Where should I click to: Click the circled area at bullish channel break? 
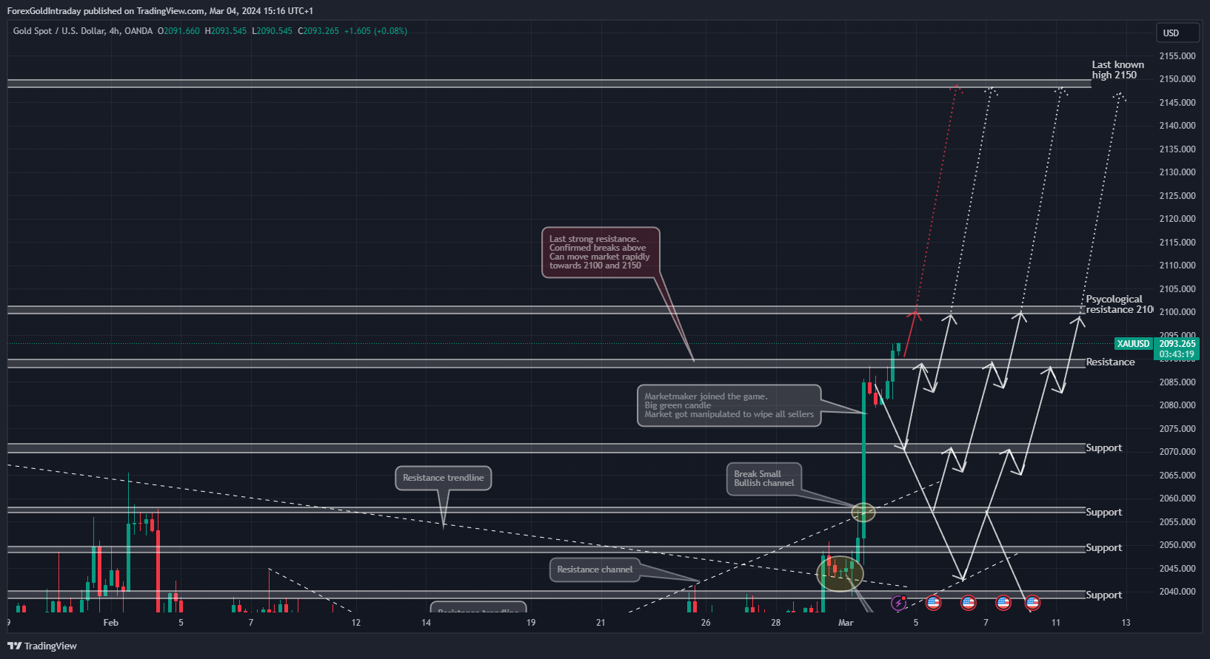[863, 512]
